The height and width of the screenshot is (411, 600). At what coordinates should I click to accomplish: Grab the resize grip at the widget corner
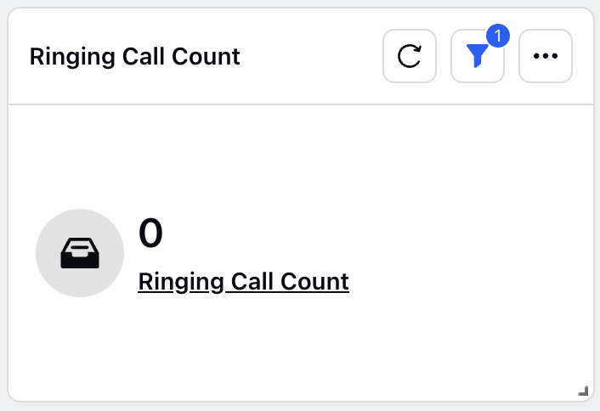point(583,391)
